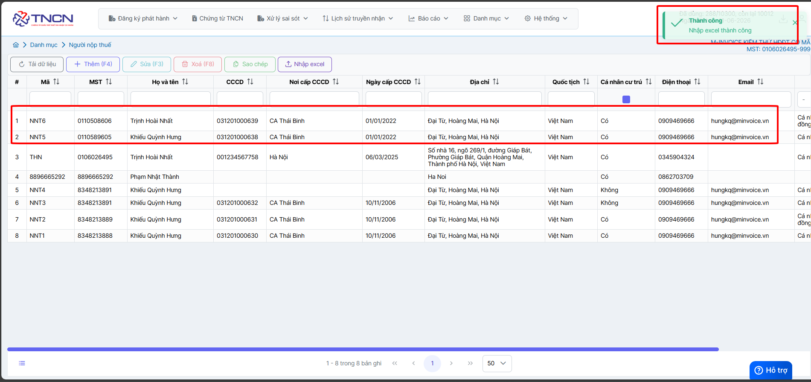Sort the CCCD column
This screenshot has width=811, height=382.
point(250,82)
